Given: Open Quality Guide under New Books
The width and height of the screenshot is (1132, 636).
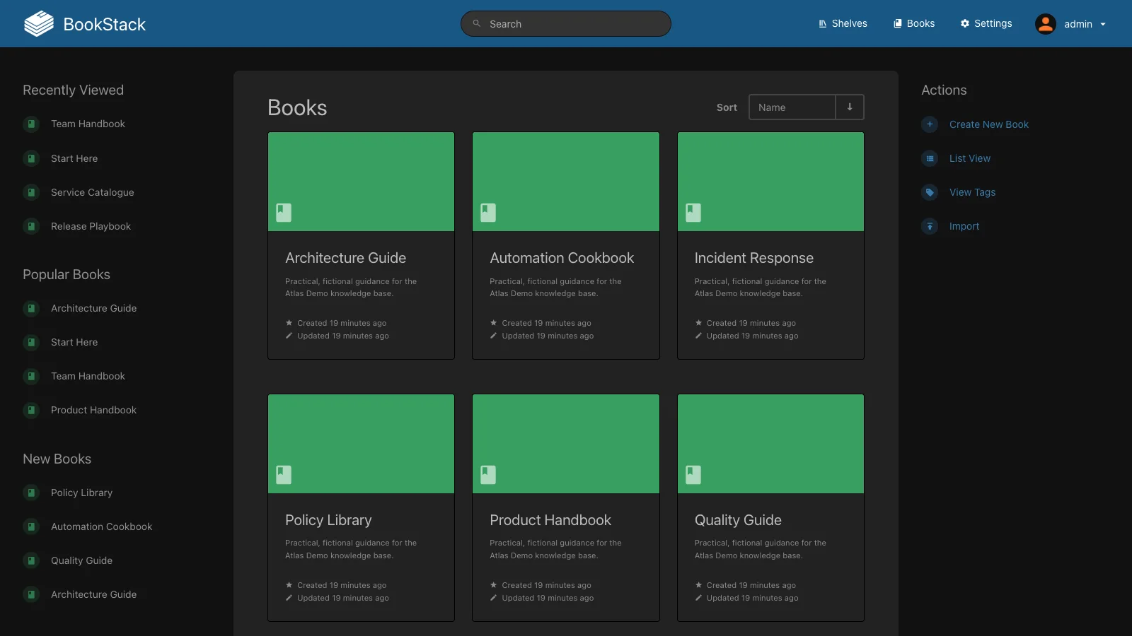Looking at the screenshot, I should pos(81,560).
